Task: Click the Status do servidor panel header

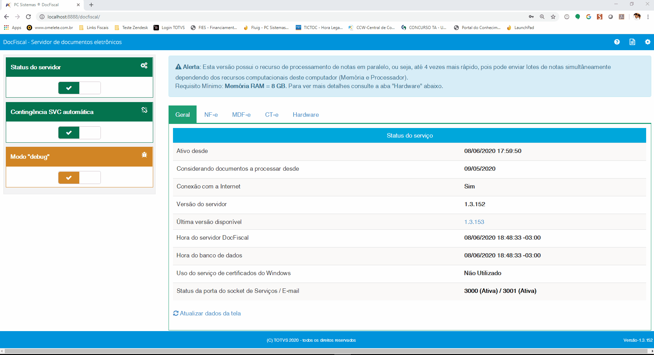Action: tap(79, 67)
